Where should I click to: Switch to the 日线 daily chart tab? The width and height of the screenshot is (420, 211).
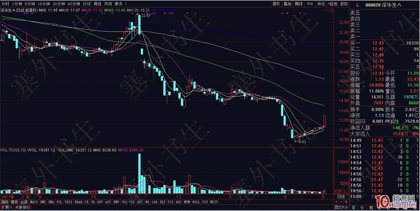pyautogui.click(x=87, y=4)
